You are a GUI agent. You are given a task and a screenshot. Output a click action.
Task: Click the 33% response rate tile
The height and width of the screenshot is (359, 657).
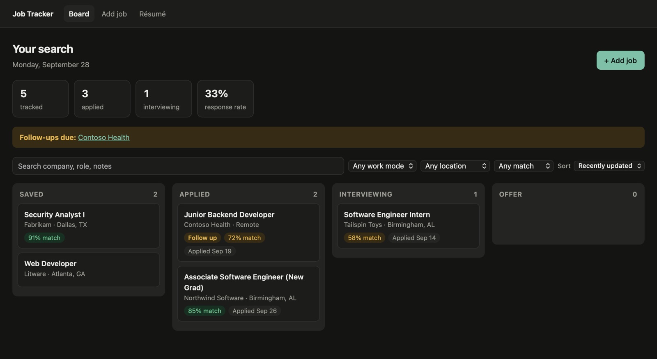pos(225,99)
